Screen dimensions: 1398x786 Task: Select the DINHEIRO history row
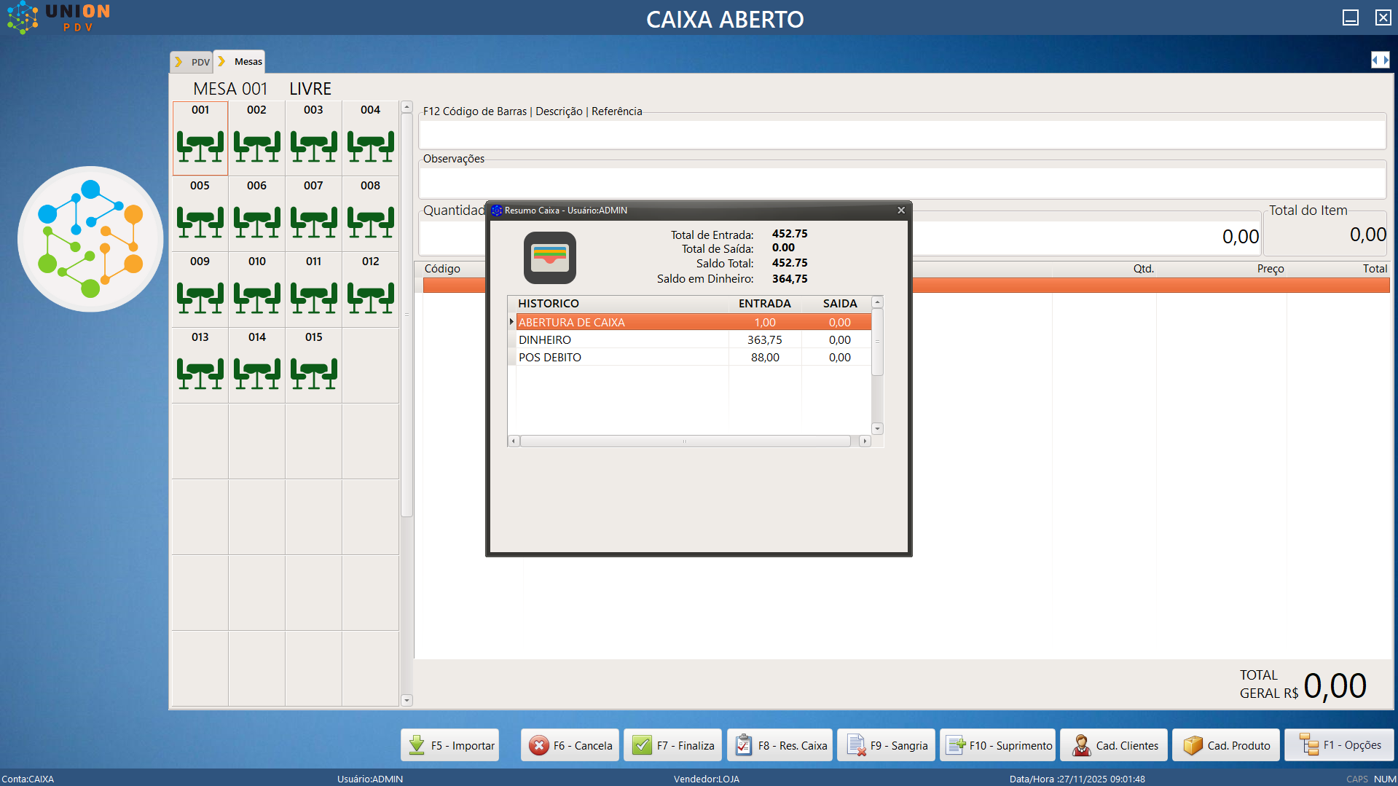619,340
